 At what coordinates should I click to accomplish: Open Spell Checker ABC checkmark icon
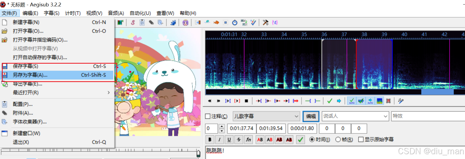253,23
